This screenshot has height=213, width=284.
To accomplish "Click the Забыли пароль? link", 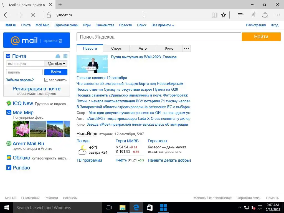I will tap(20, 80).
